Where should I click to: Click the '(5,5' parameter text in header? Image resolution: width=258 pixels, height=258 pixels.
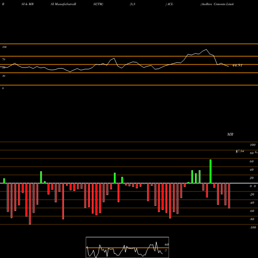click(x=133, y=4)
